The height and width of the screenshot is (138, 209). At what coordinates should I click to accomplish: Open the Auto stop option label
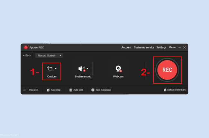[x=56, y=90]
